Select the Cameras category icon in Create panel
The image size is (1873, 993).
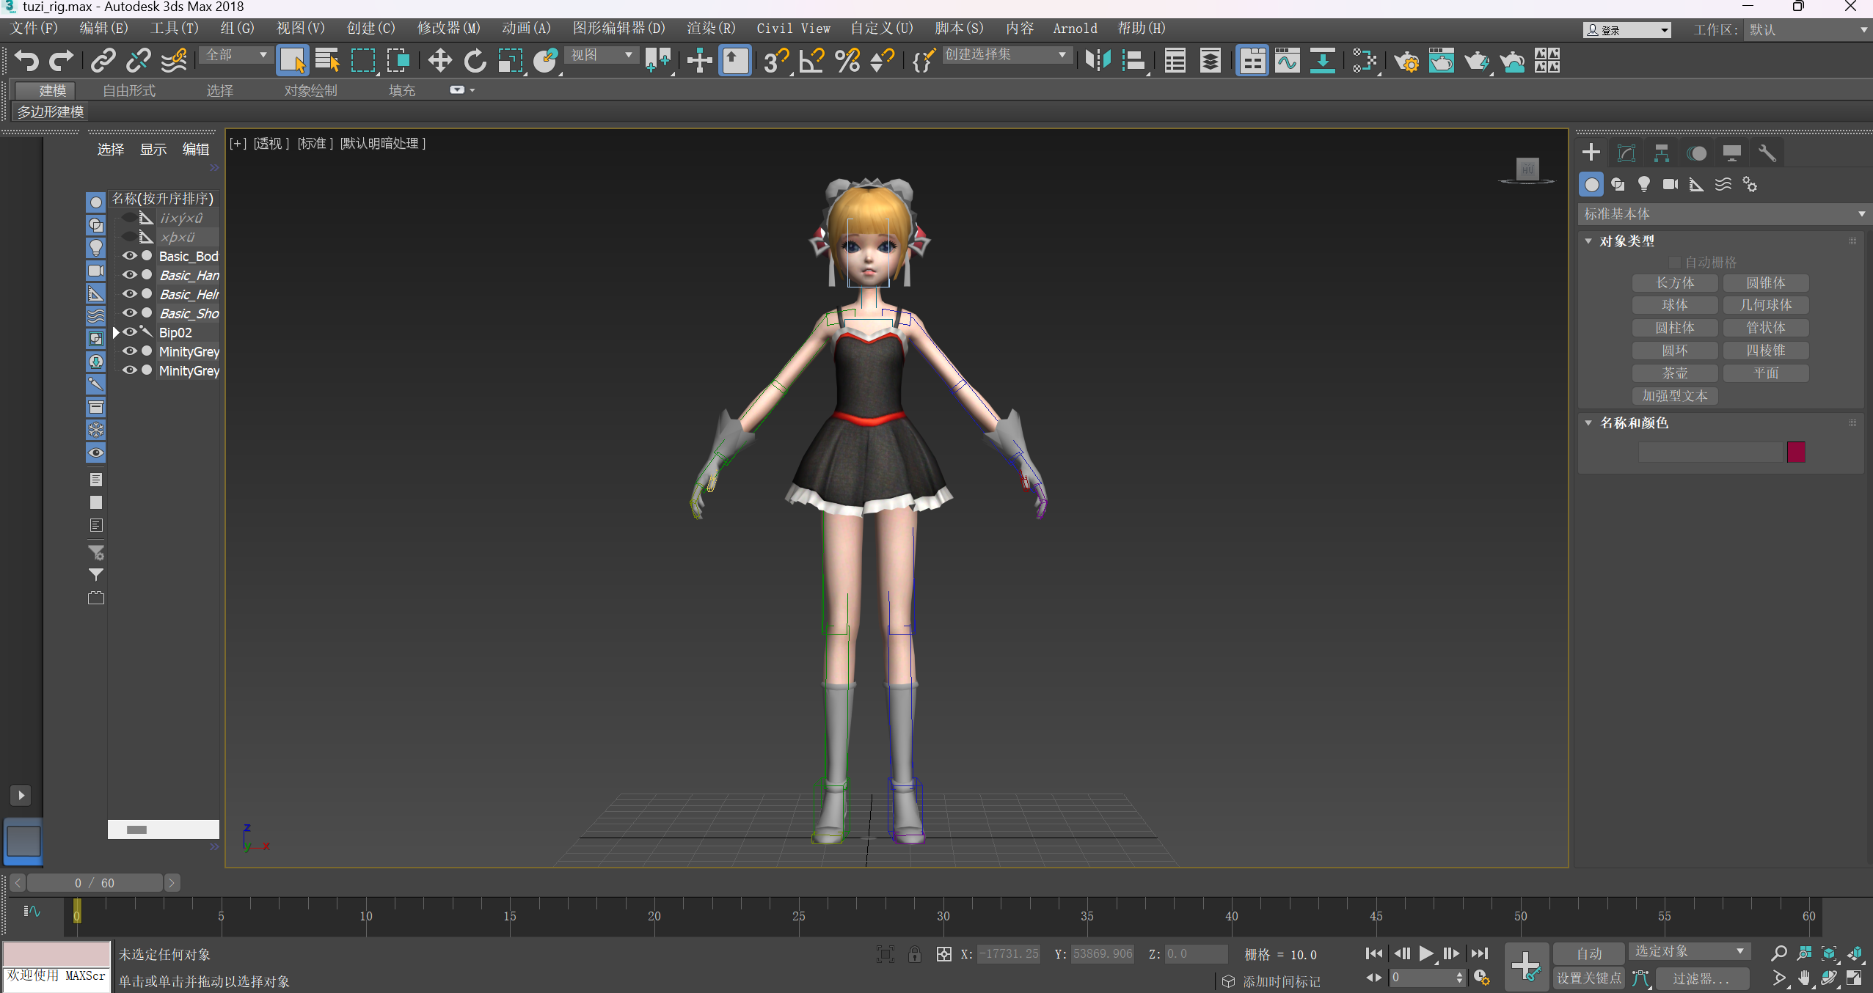tap(1671, 185)
